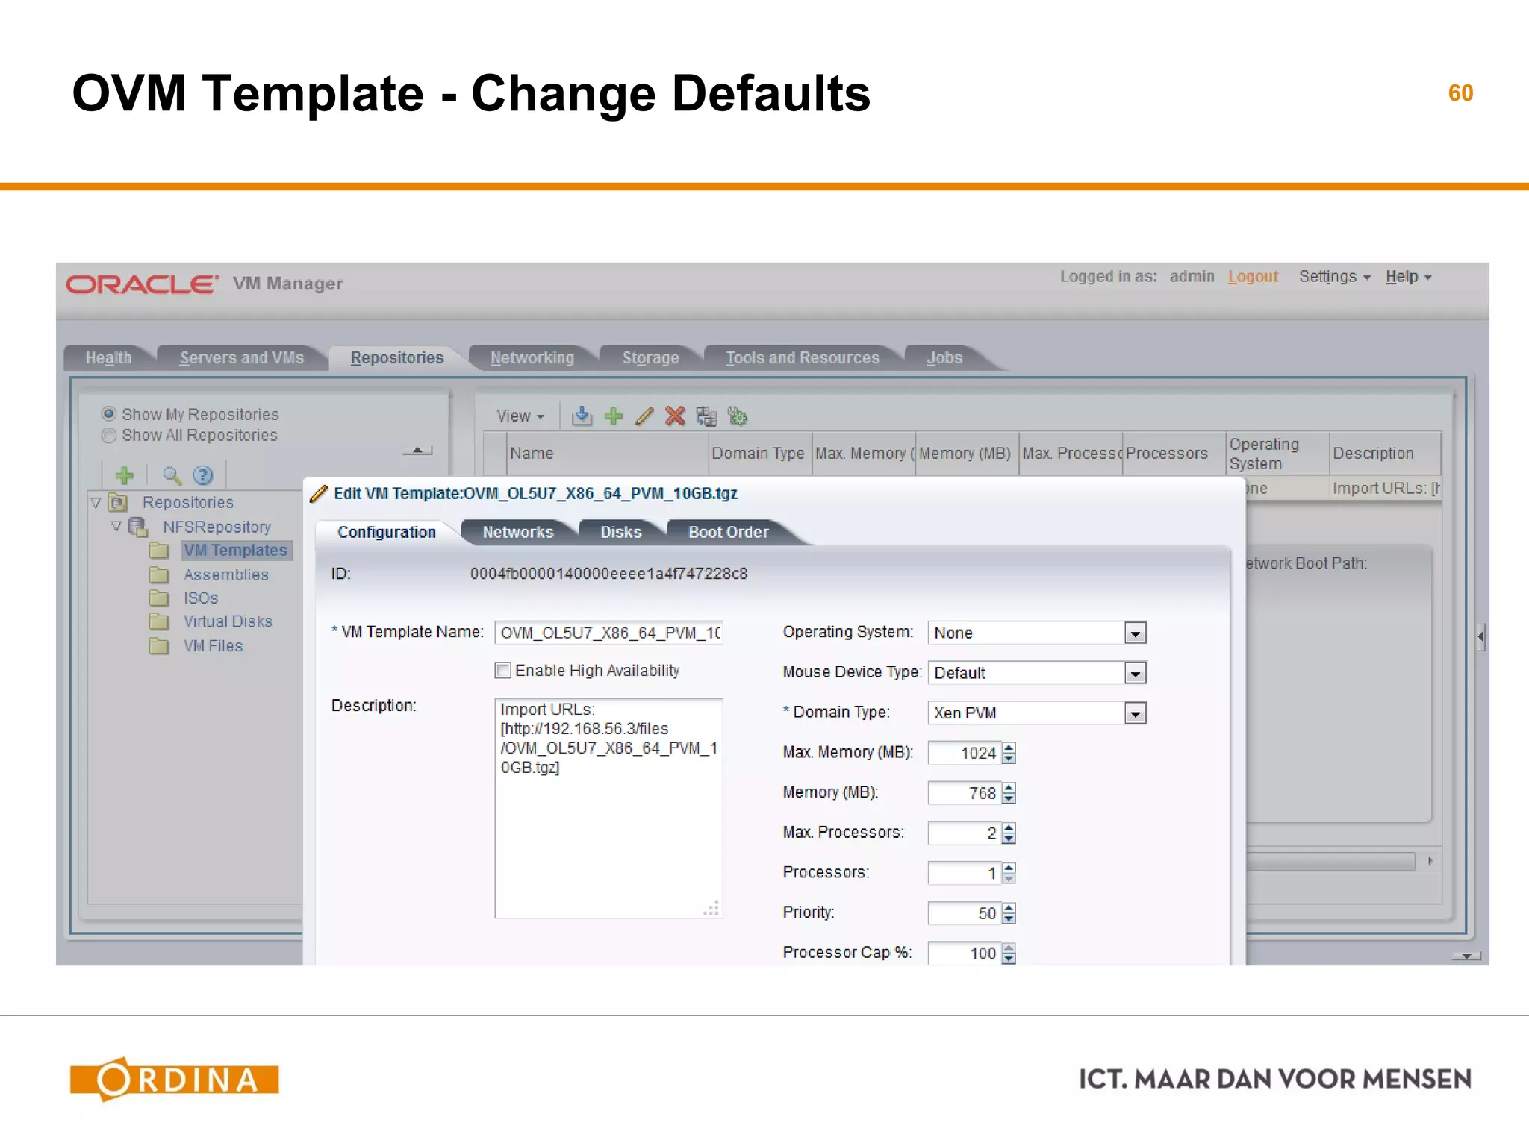Select ISOs in repository tree
The width and height of the screenshot is (1529, 1146).
click(201, 598)
